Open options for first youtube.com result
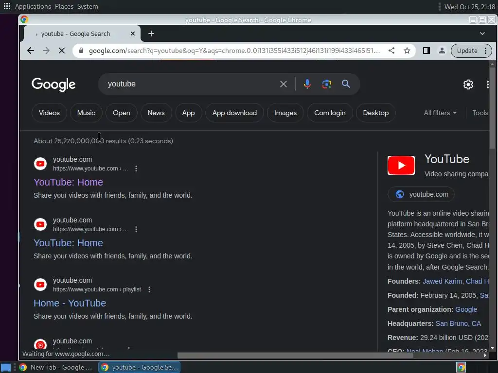This screenshot has width=498, height=373. point(136,169)
